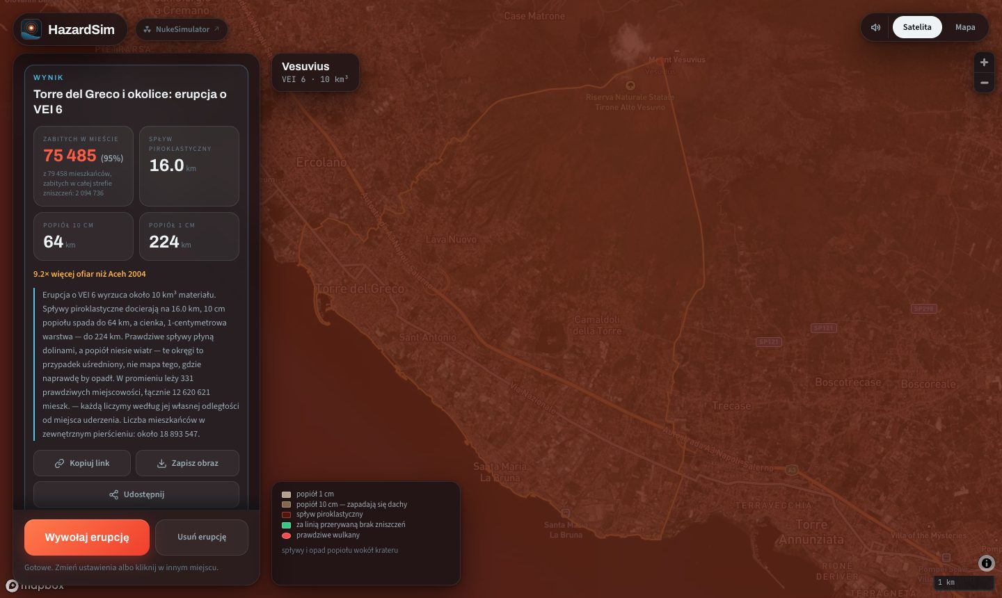
Task: Click the "spływ piroklastyczny" legend swatch
Action: coord(286,515)
